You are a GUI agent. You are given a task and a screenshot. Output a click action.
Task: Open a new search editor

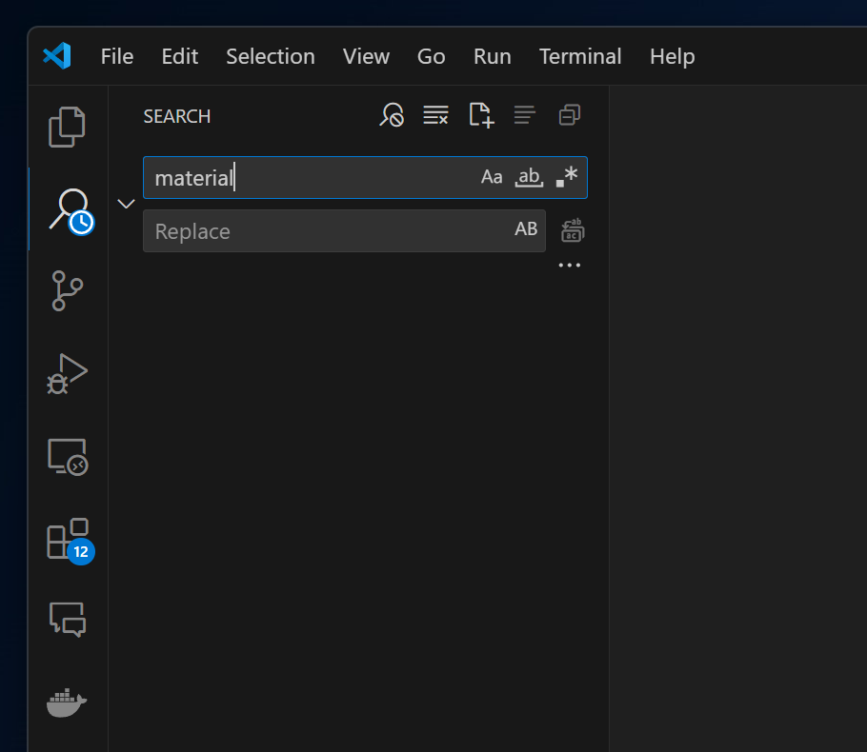(481, 115)
